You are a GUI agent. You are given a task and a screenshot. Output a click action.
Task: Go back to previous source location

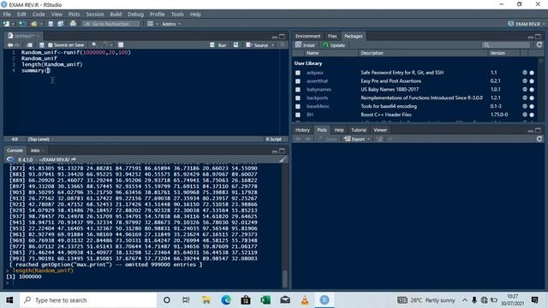pyautogui.click(x=10, y=44)
